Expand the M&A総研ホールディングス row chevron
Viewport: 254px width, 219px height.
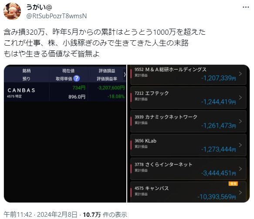pos(240,74)
